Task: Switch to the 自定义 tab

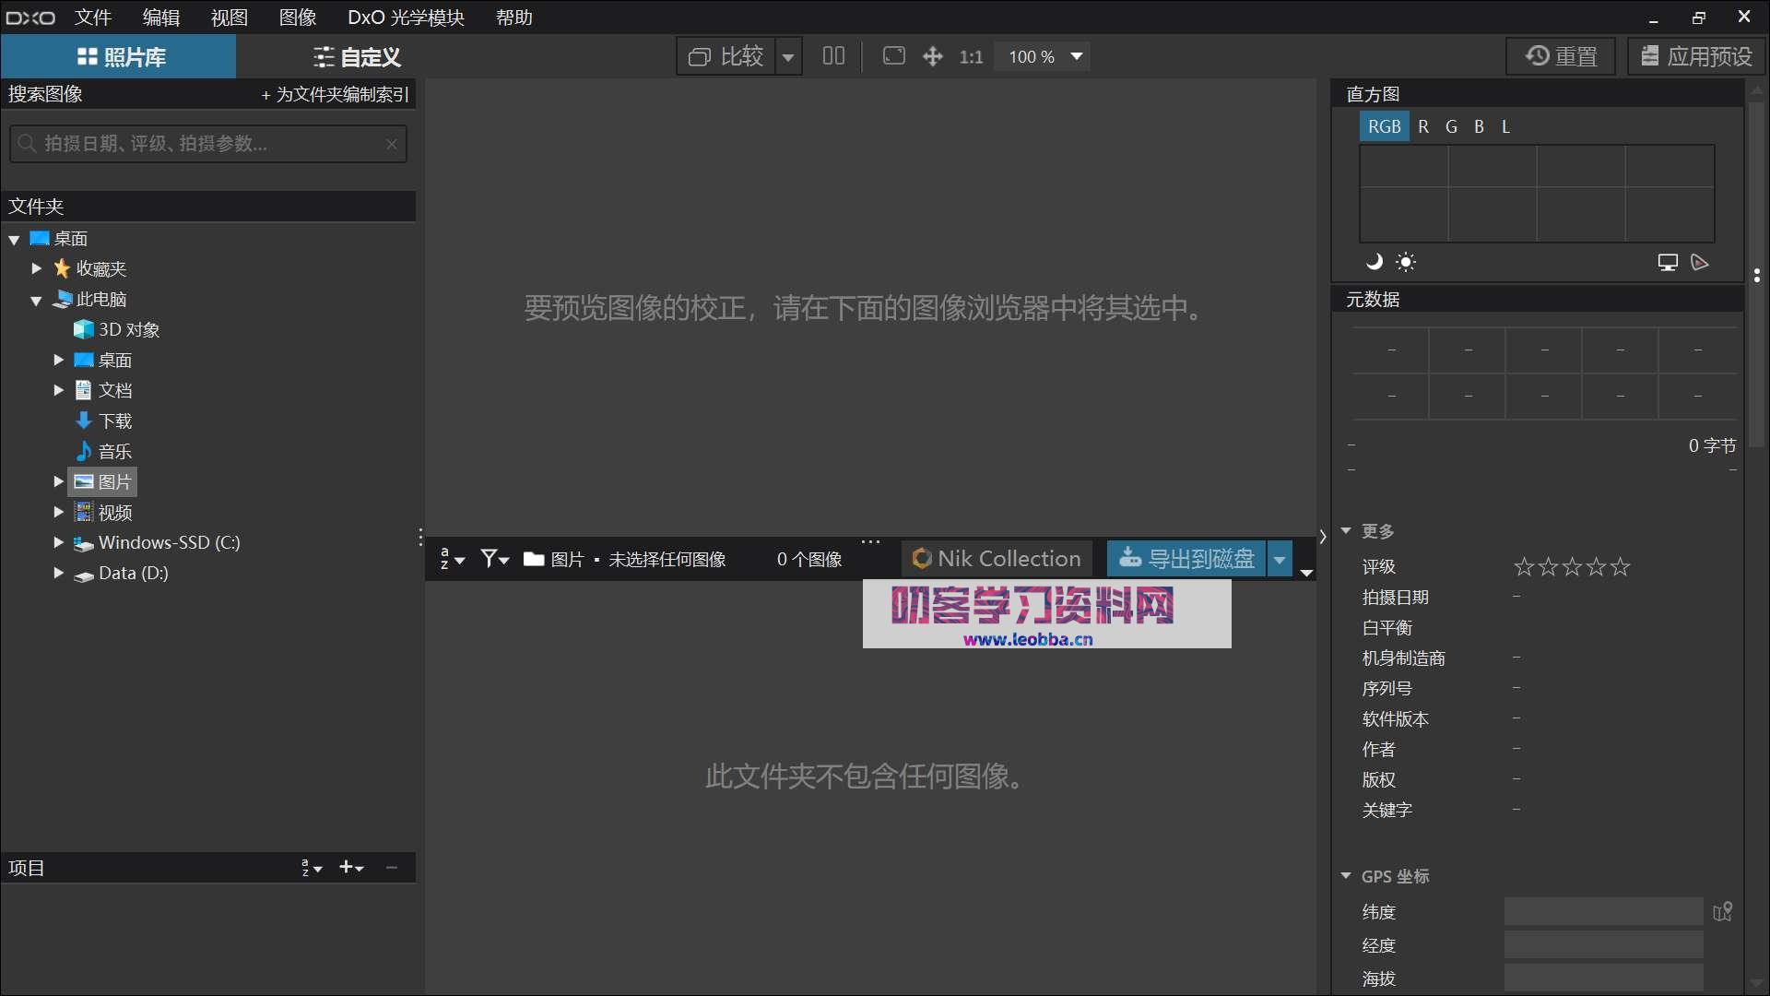Action: click(x=358, y=56)
